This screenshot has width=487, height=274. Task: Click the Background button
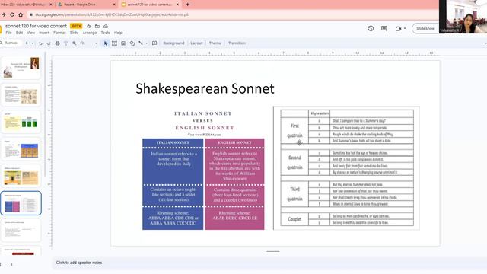pos(173,43)
